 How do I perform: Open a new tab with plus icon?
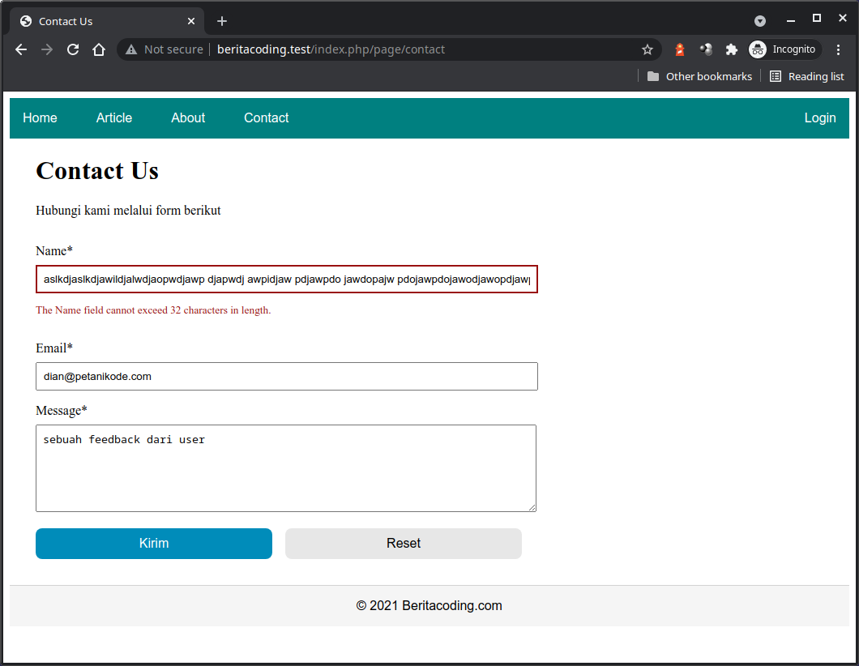222,21
